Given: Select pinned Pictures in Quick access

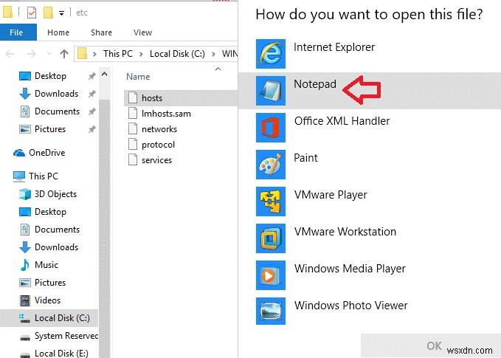Looking at the screenshot, I should click(x=50, y=129).
